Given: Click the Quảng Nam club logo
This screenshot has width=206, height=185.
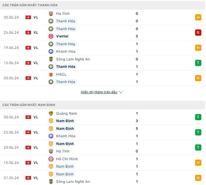Looking at the screenshot, I should click(x=51, y=113).
